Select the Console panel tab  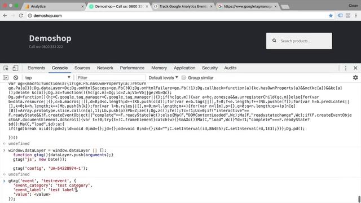point(60,68)
